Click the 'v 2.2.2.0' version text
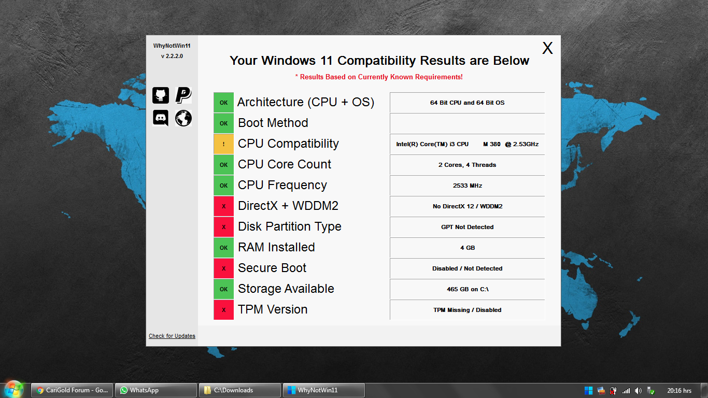Image resolution: width=708 pixels, height=398 pixels. click(172, 56)
